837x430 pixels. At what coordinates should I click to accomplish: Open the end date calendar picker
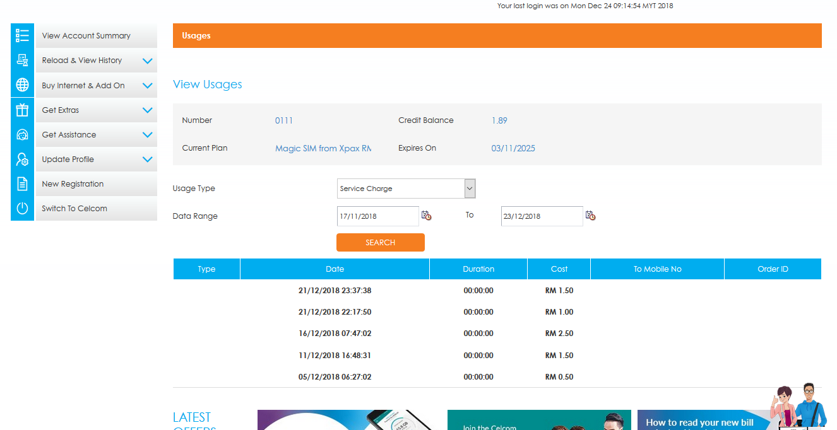pos(590,216)
